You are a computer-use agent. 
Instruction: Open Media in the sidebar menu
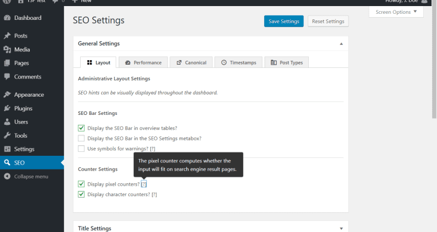pos(32,49)
